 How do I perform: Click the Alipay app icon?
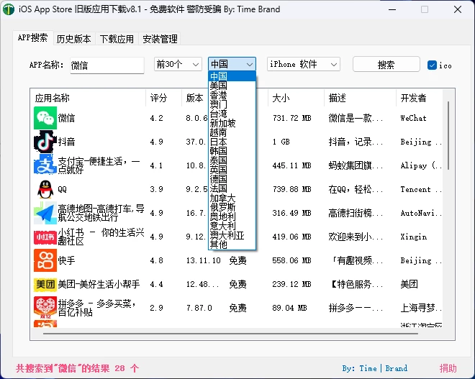45,165
